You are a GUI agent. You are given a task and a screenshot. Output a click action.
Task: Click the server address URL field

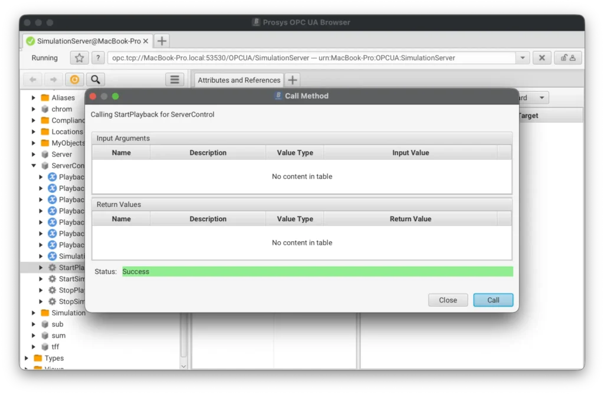coord(311,58)
